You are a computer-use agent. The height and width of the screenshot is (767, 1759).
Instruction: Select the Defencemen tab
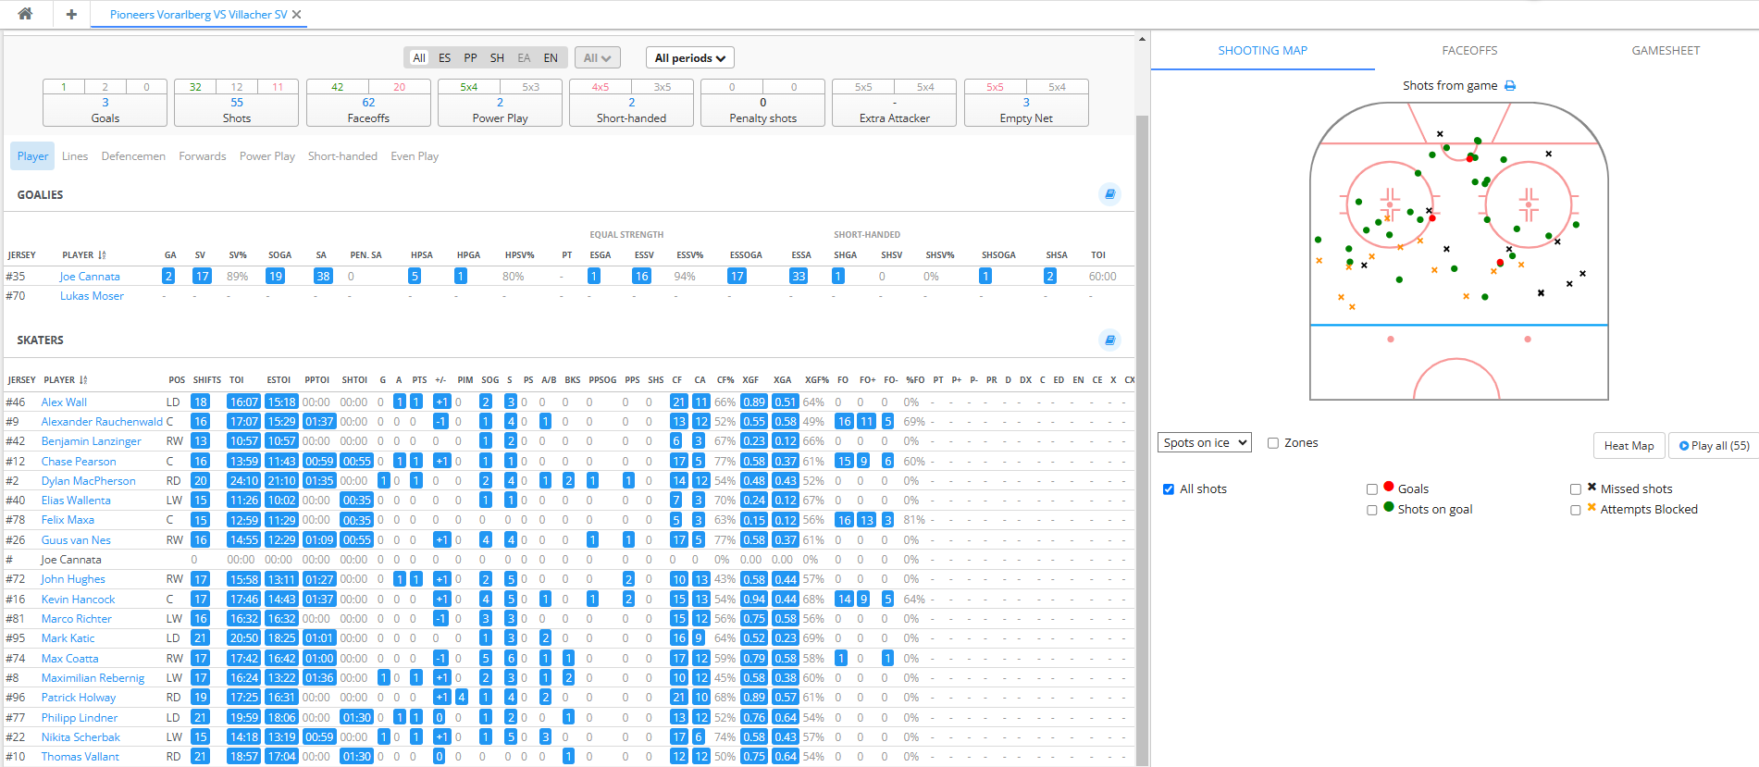click(x=133, y=156)
